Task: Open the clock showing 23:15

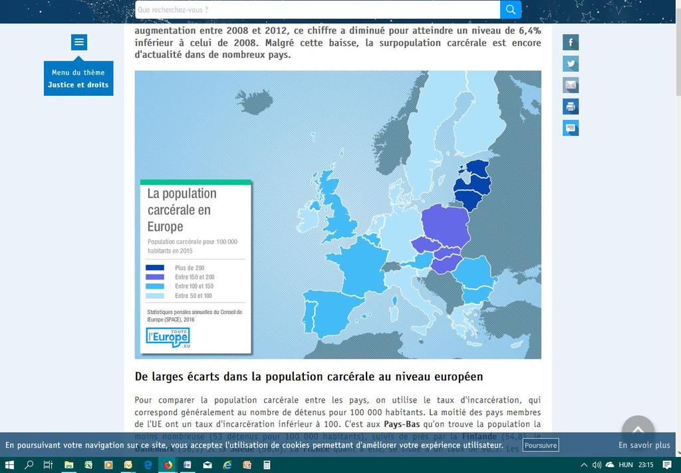Action: point(646,465)
